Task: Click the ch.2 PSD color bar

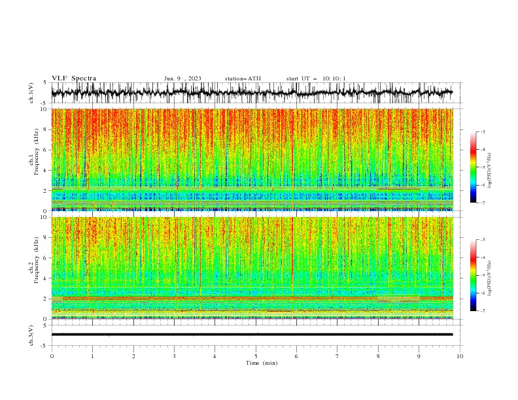Action: point(473,275)
